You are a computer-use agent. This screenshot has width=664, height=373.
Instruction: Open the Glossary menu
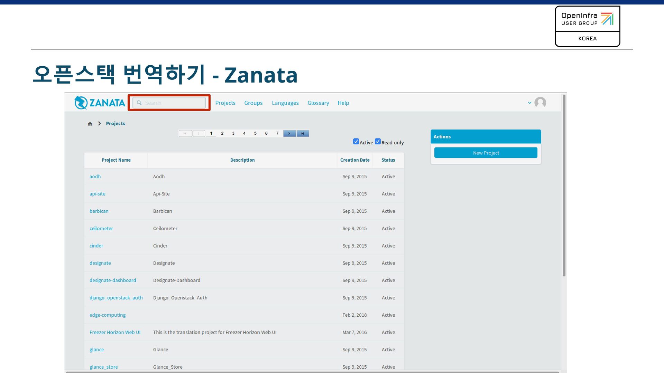pyautogui.click(x=318, y=103)
